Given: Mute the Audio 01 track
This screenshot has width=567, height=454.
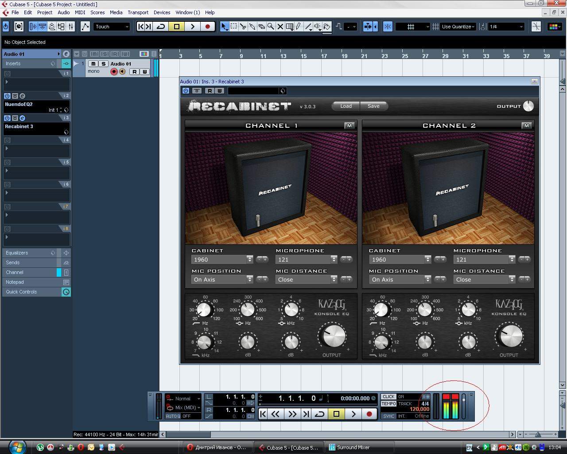Looking at the screenshot, I should pyautogui.click(x=93, y=64).
